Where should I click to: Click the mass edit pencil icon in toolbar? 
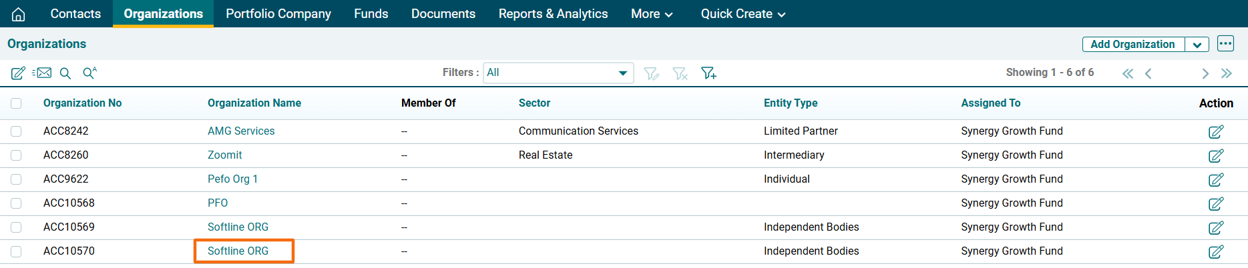coord(18,73)
